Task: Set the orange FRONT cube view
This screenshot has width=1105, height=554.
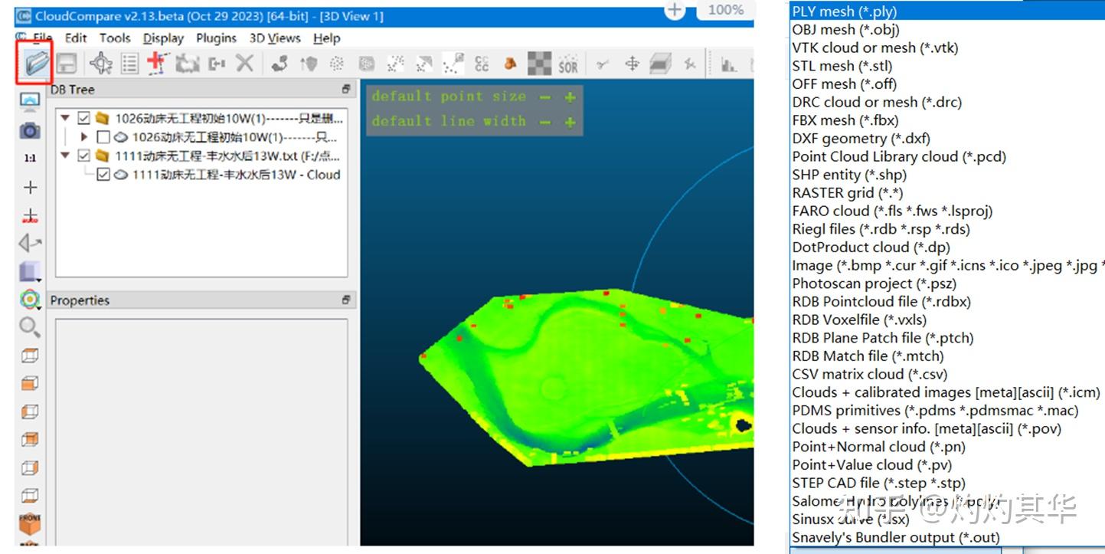Action: 30,525
